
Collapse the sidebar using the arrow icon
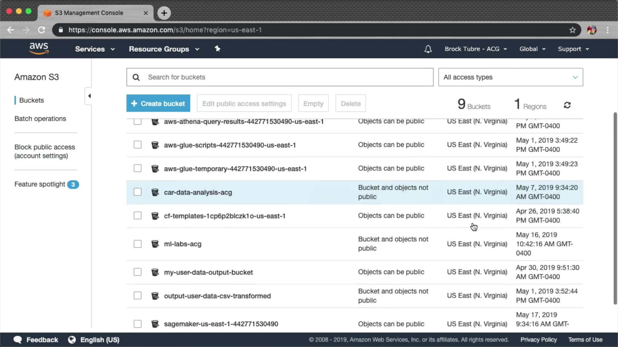[x=89, y=96]
